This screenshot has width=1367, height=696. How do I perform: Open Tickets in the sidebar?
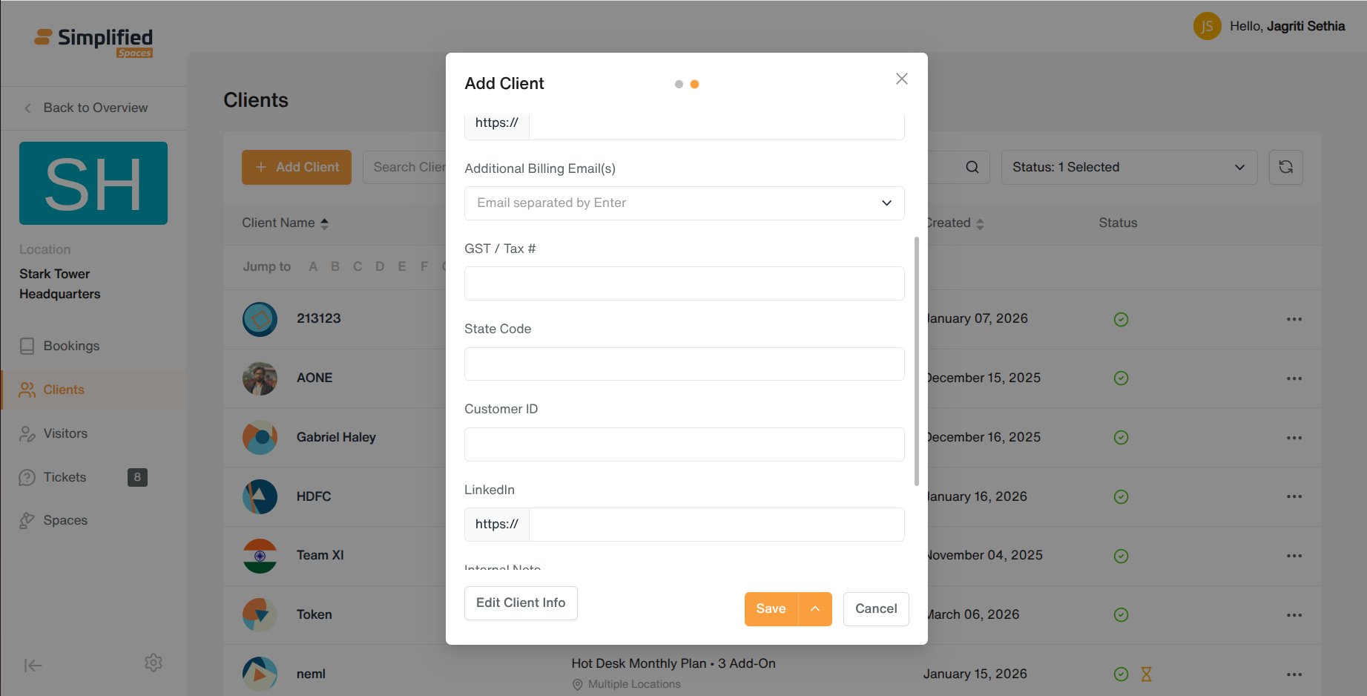pyautogui.click(x=65, y=477)
